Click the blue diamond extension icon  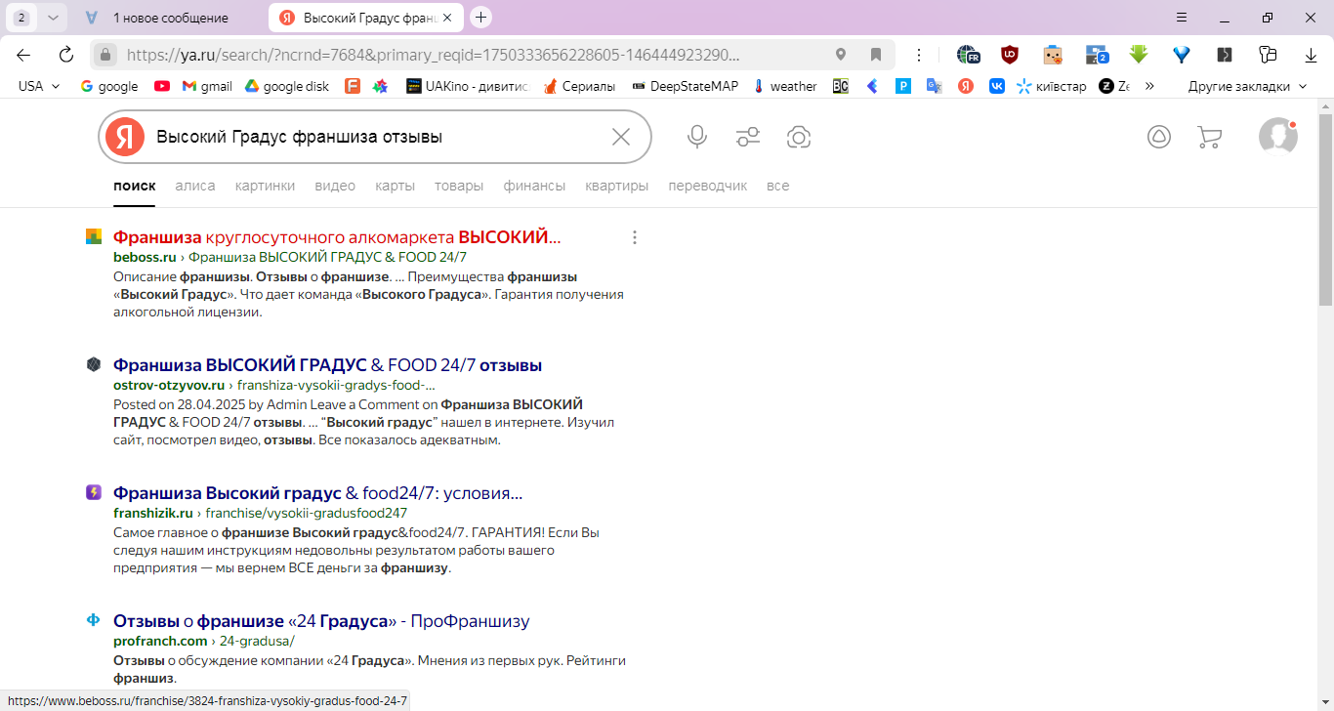(x=1182, y=55)
